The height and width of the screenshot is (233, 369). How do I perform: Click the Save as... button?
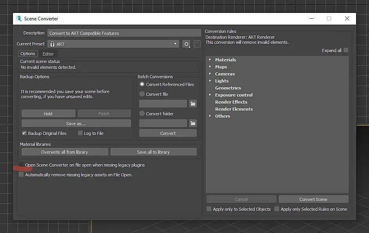76,124
